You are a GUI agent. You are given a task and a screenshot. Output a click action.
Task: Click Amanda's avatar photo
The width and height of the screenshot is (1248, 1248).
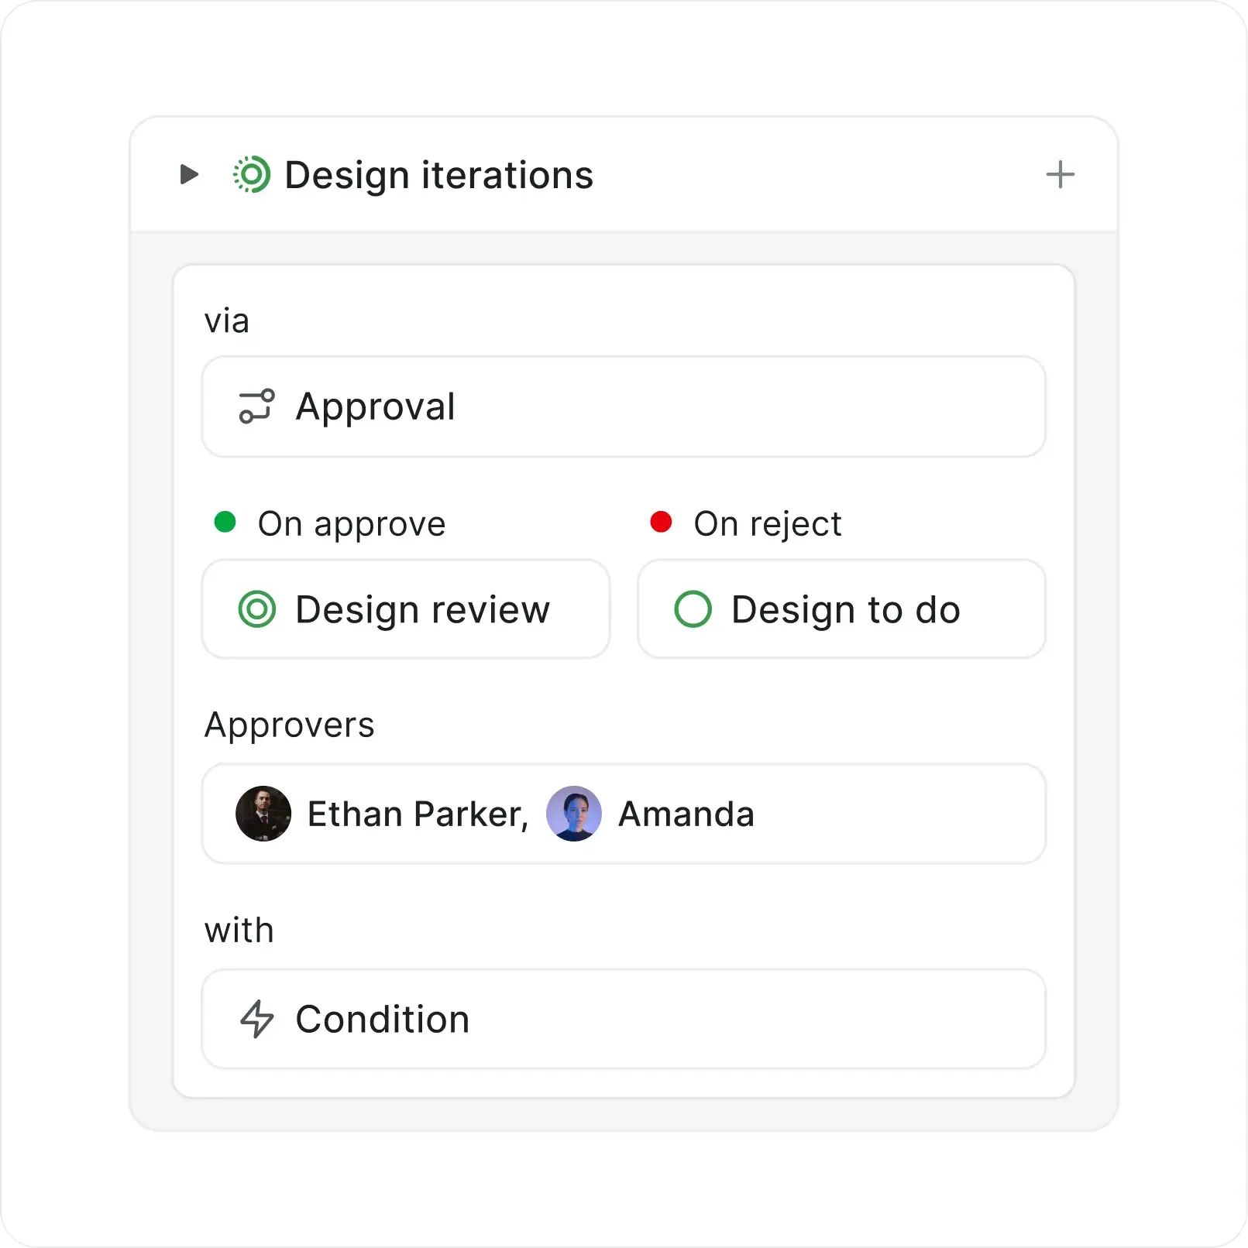coord(575,814)
